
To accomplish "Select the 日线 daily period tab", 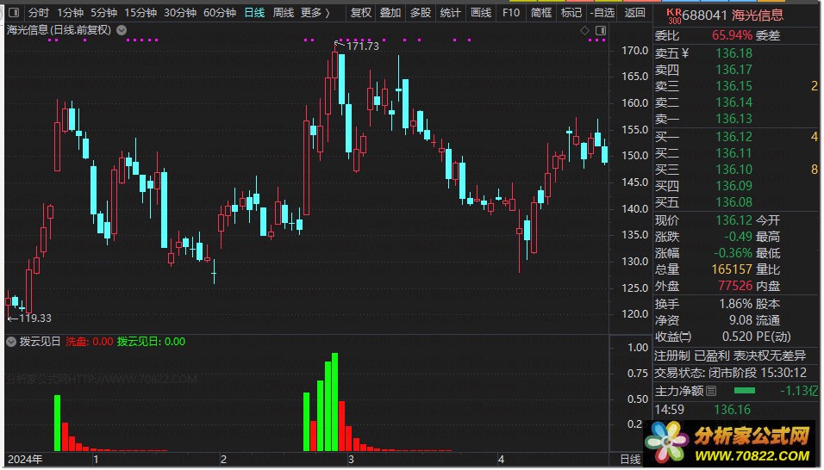I will point(254,13).
